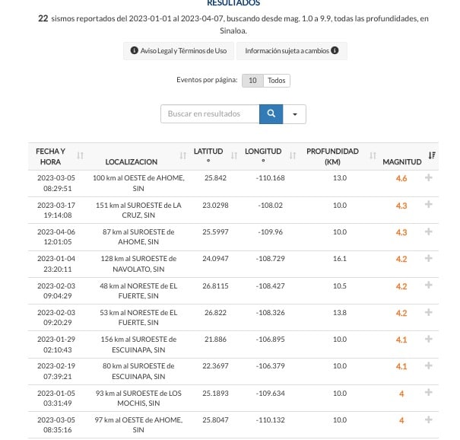Viewport: 460px width, 440px height.
Task: Click the blue magnifier search button
Action: click(271, 114)
